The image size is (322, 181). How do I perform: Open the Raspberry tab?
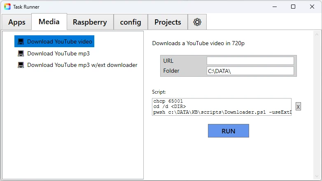[x=90, y=22]
